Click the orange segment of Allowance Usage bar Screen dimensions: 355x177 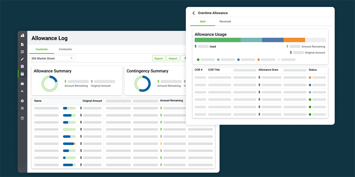coord(294,40)
